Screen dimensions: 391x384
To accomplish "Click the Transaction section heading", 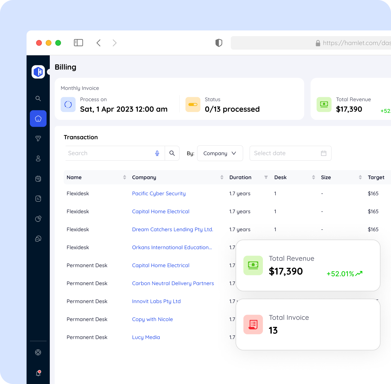I will 81,137.
